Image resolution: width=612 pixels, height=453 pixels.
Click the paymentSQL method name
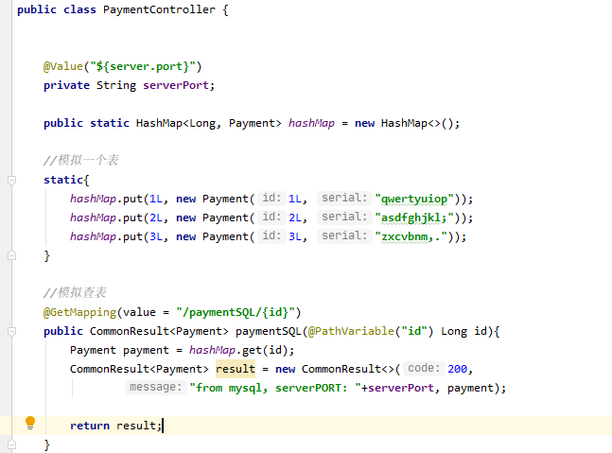point(268,331)
